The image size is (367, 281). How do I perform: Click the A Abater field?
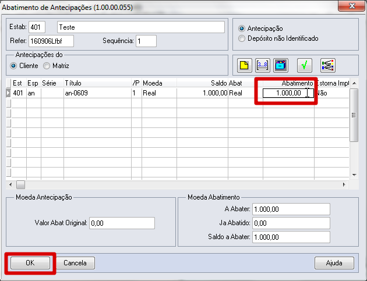click(291, 209)
